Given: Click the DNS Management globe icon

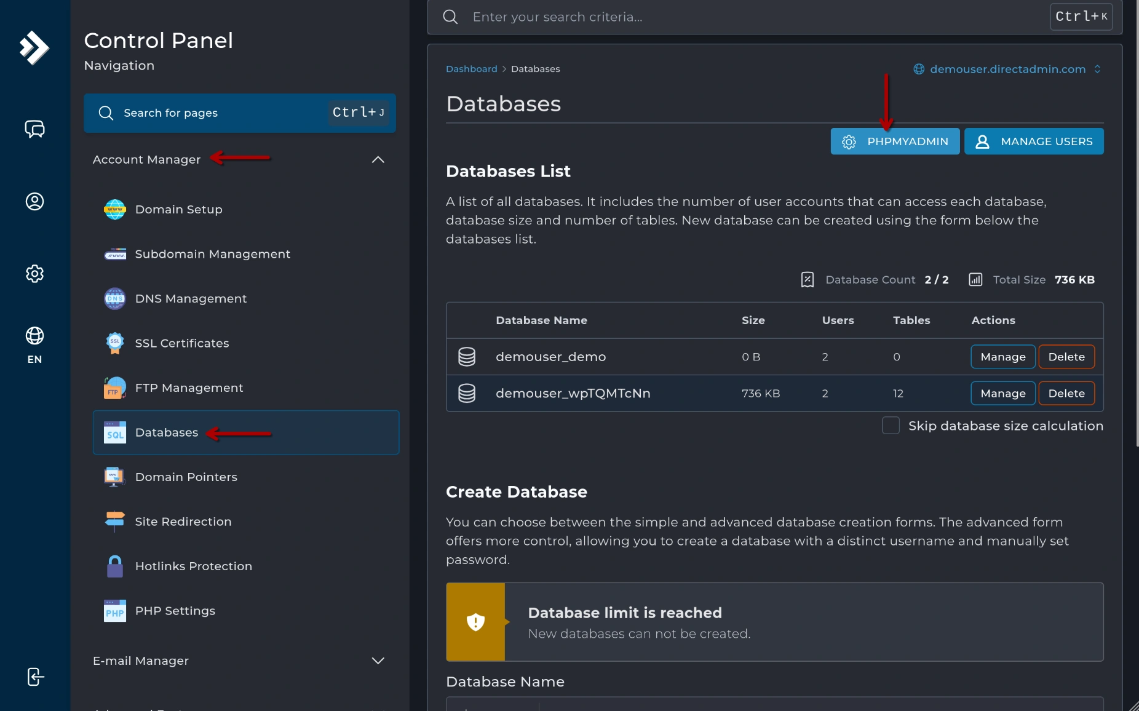Looking at the screenshot, I should (x=114, y=299).
